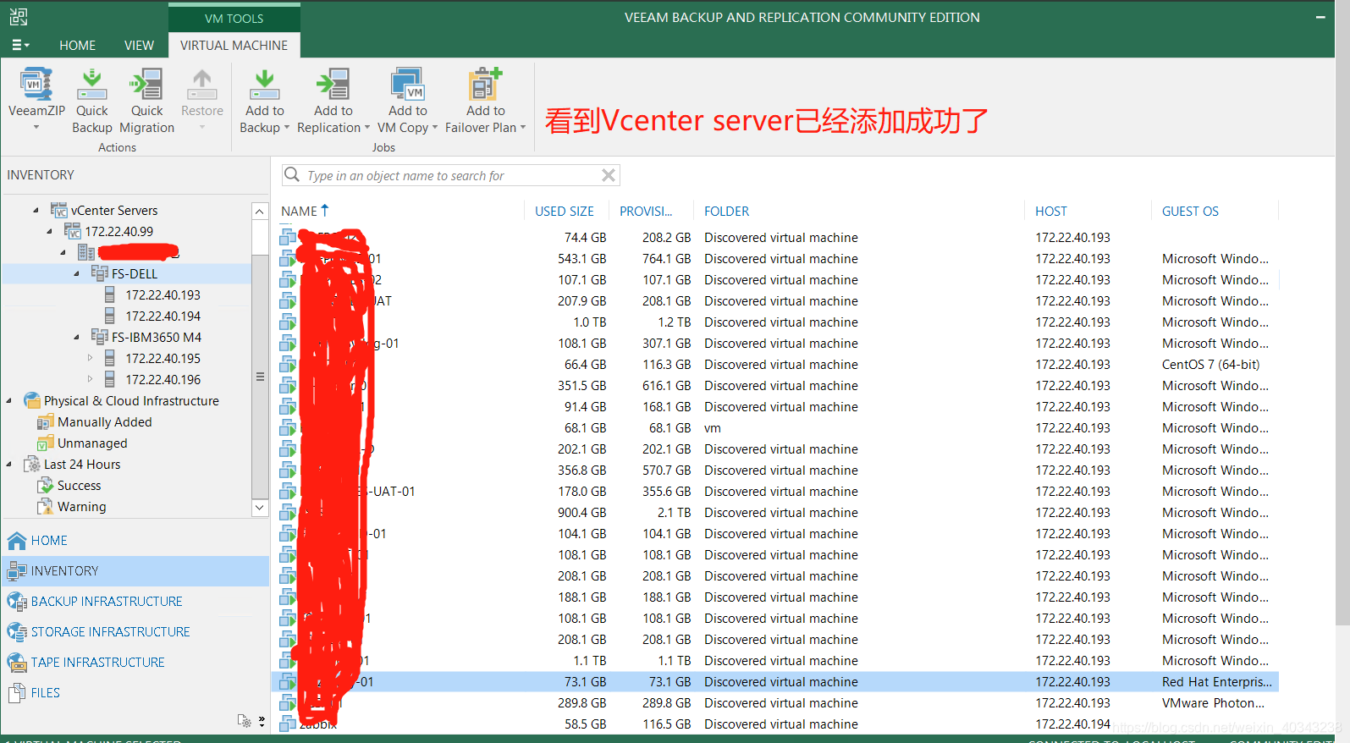The image size is (1350, 743).
Task: Open the INVENTORY navigation view
Action: point(135,571)
